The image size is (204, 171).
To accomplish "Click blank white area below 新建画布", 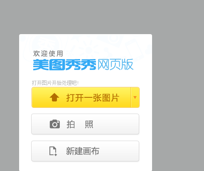I will click(86, 166).
